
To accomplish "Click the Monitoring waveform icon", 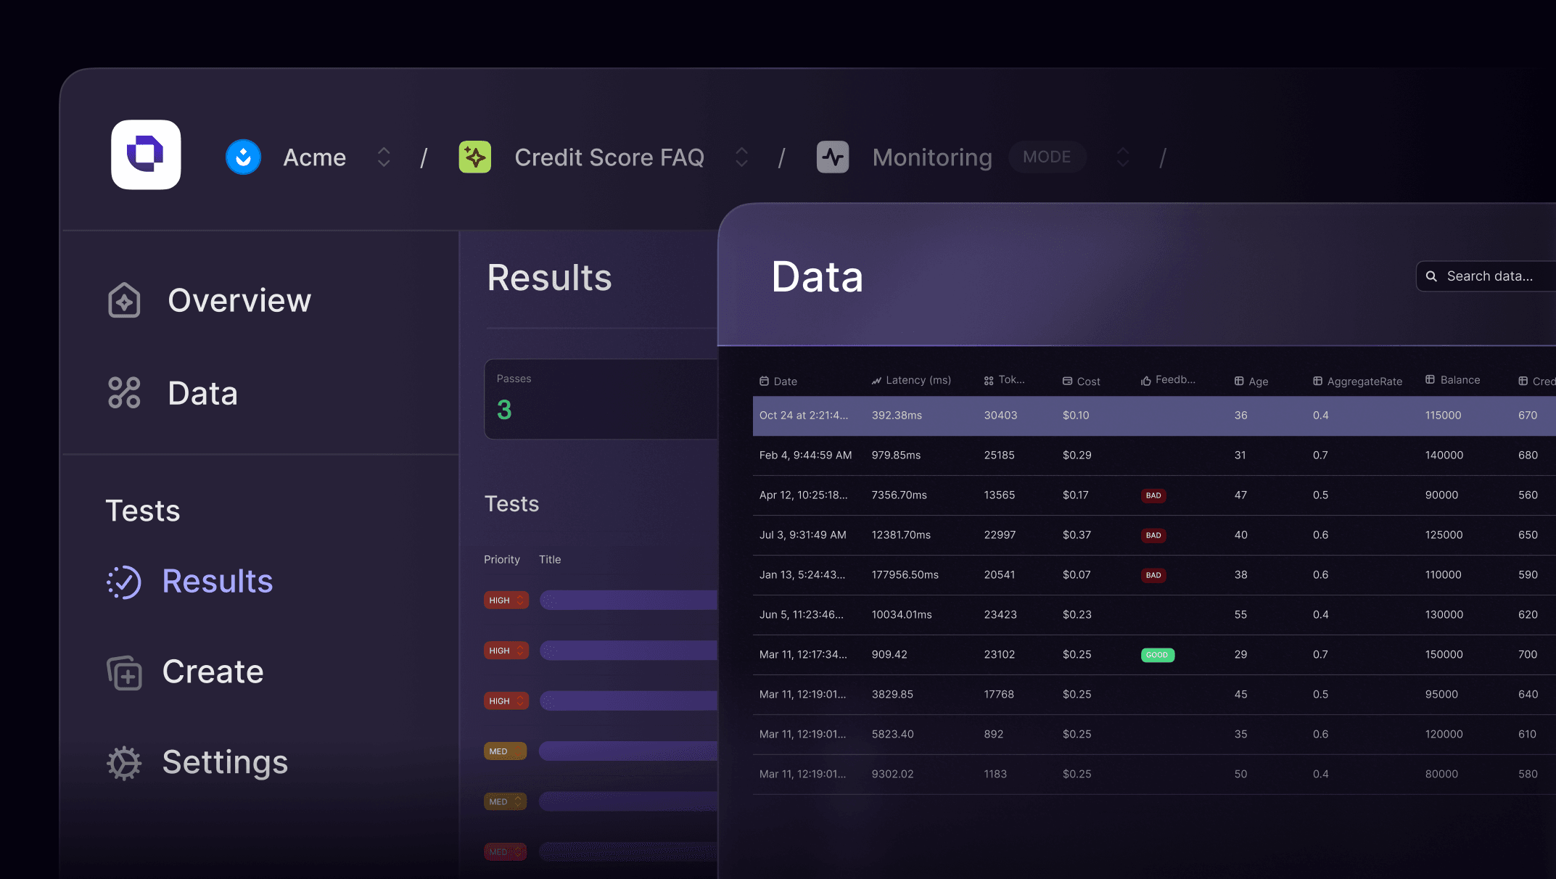I will (832, 157).
